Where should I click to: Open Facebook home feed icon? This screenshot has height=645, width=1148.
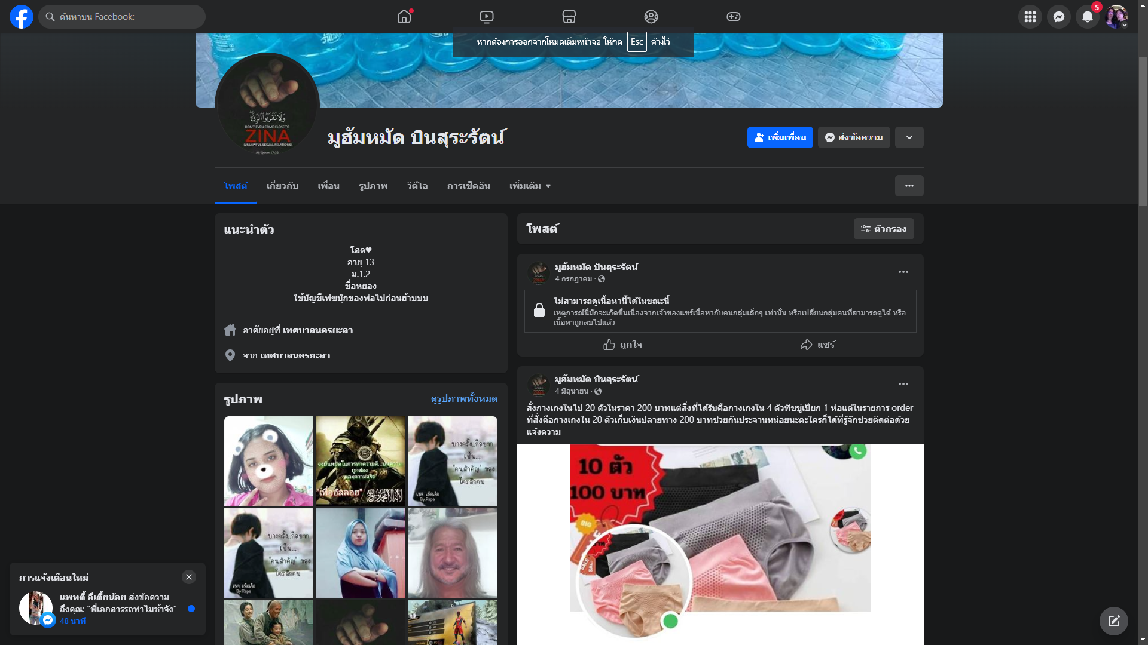point(404,17)
